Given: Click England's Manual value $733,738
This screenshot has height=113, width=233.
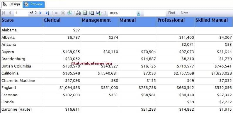Looking at the screenshot, I should click(x=147, y=88).
